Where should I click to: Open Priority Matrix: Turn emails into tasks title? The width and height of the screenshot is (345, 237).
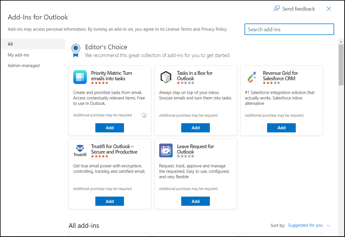pos(112,76)
